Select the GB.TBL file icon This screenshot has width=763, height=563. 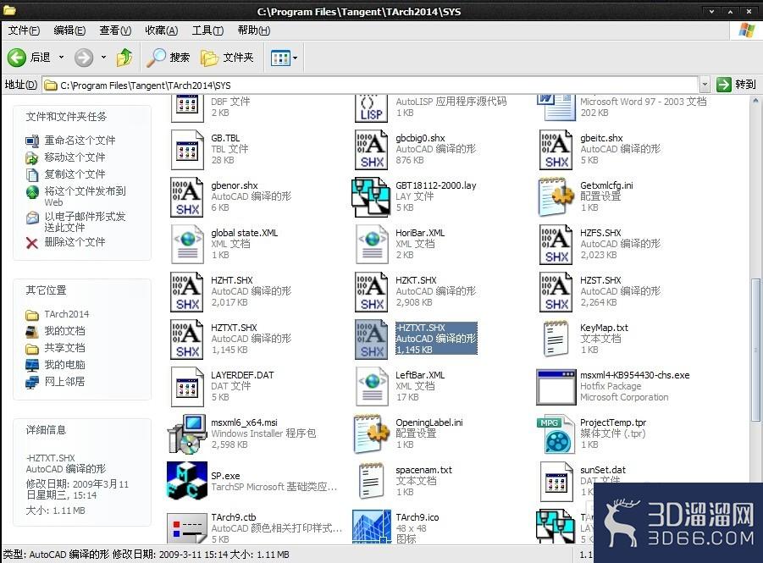(187, 149)
